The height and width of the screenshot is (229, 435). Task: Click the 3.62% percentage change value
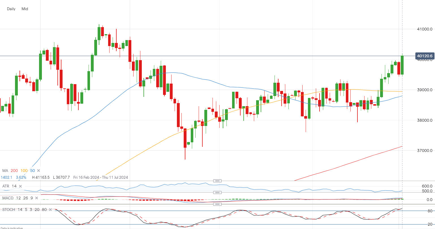21,178
